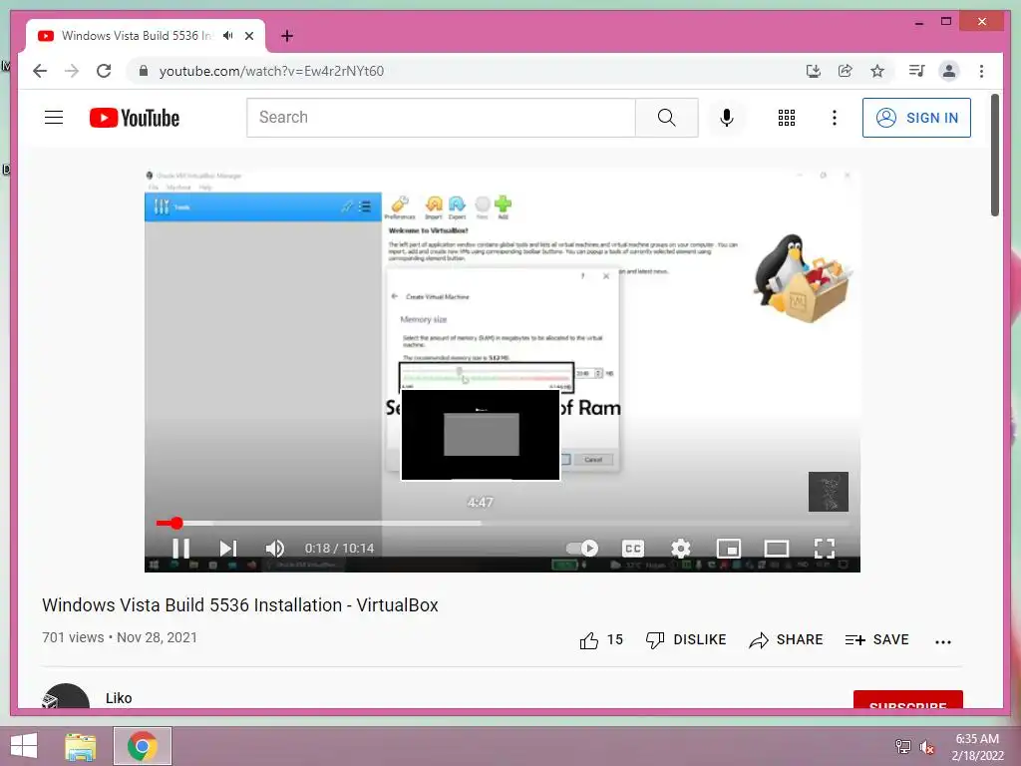Open the Chrome three-dot menu
The image size is (1021, 766).
981,71
